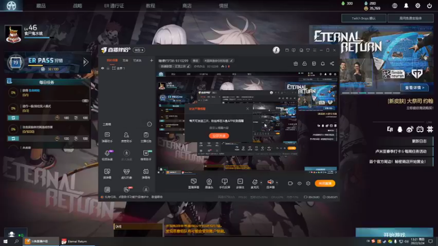Open Eternal Return settings gear at top right
Viewport: 438px width, 246px height.
click(x=418, y=5)
